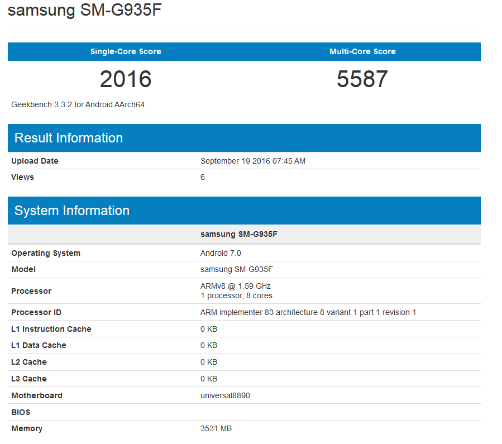Click the samsung SM-G935F page title
This screenshot has height=444, width=502.
pyautogui.click(x=84, y=9)
